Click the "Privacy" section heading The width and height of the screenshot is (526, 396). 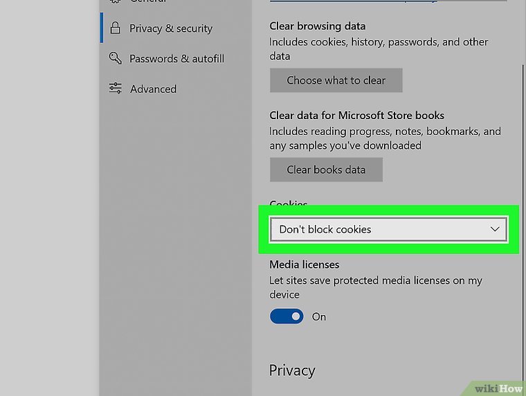point(291,370)
